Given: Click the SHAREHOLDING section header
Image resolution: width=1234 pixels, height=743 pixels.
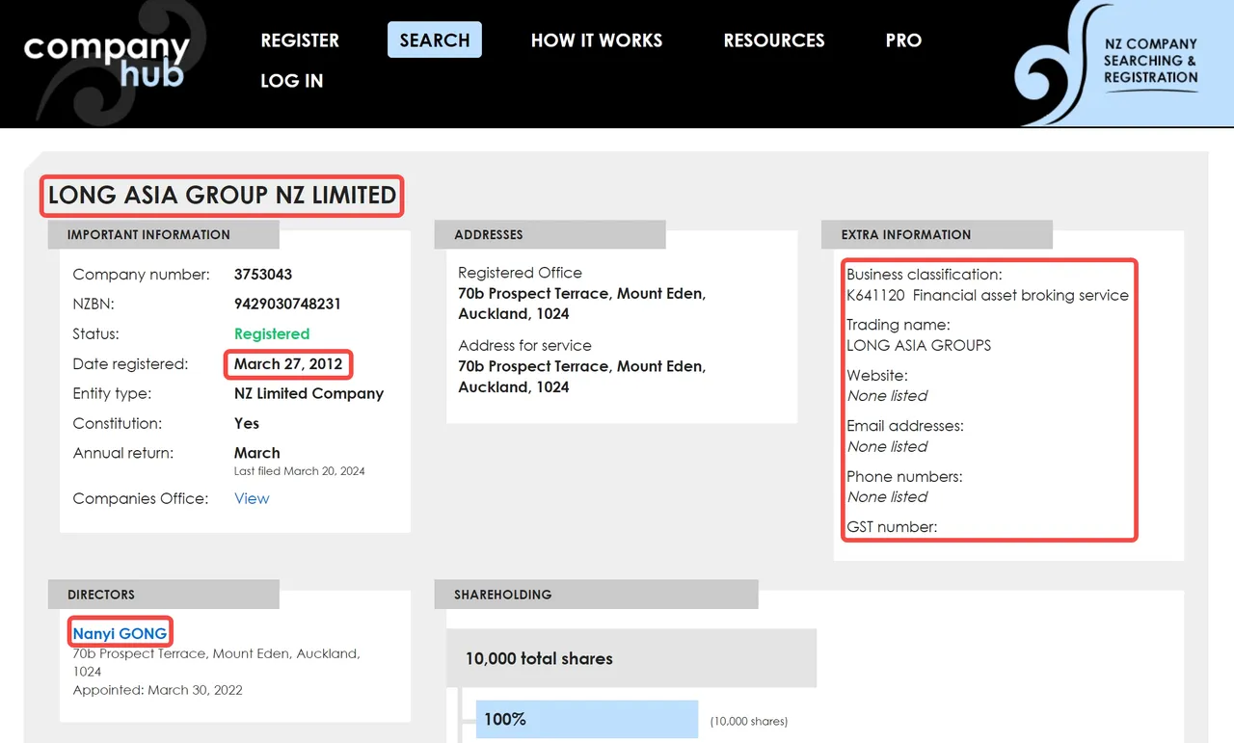Looking at the screenshot, I should click(597, 595).
